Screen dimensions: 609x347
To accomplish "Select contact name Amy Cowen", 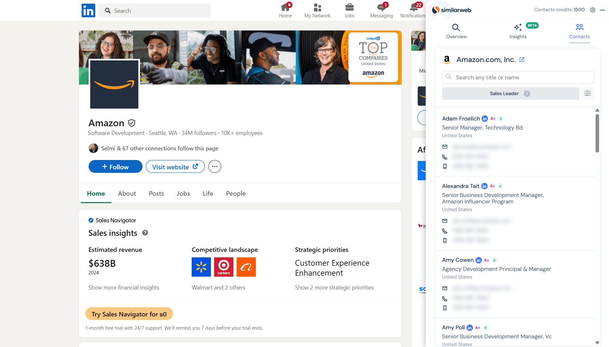I will click(x=458, y=260).
